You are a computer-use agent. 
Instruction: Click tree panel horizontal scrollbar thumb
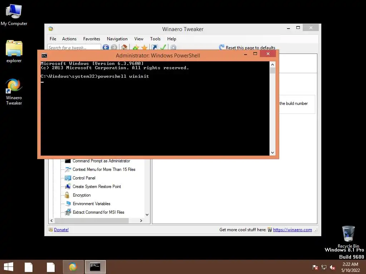[91, 220]
